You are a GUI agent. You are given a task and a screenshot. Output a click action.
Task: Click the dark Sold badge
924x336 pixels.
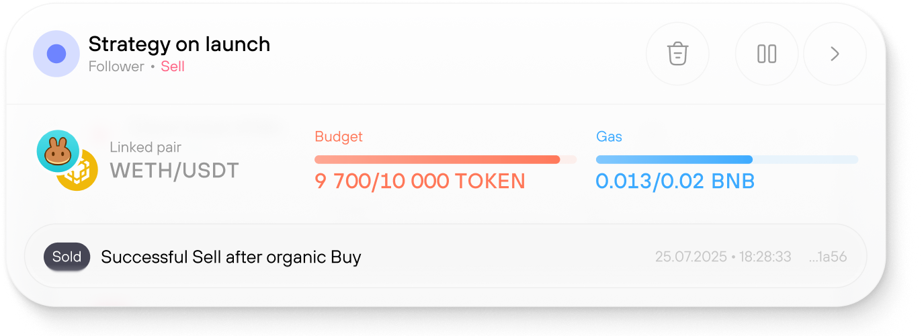67,257
